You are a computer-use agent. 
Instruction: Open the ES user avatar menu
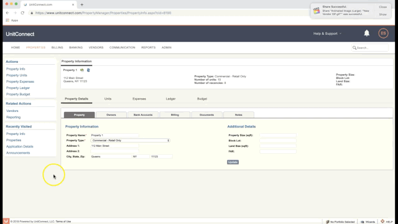(383, 33)
